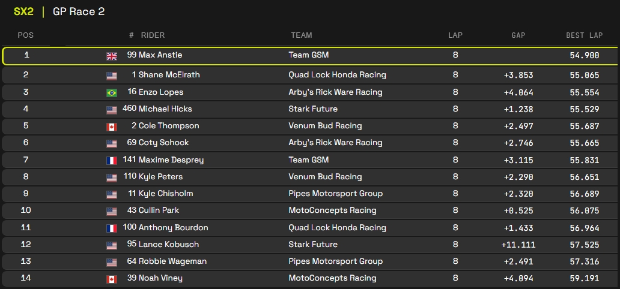Click Robbie Wageman's best lap time 57.316
Screen dimensions: 620x289
tap(584, 261)
